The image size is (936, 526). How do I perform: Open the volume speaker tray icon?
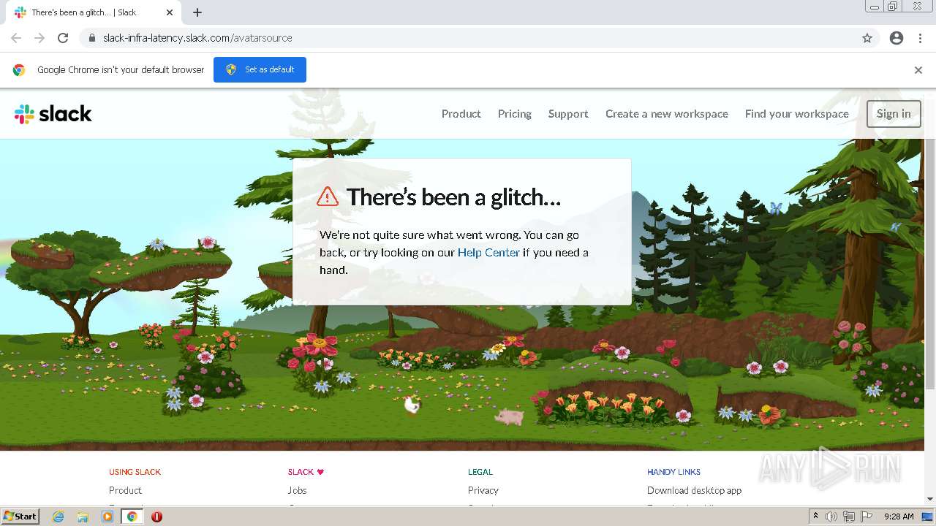click(831, 517)
